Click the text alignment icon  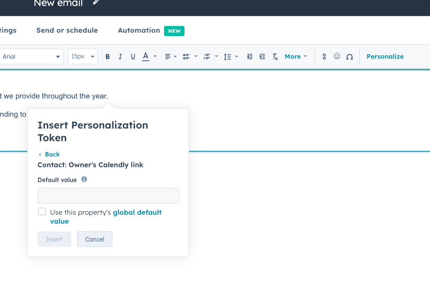coord(168,57)
